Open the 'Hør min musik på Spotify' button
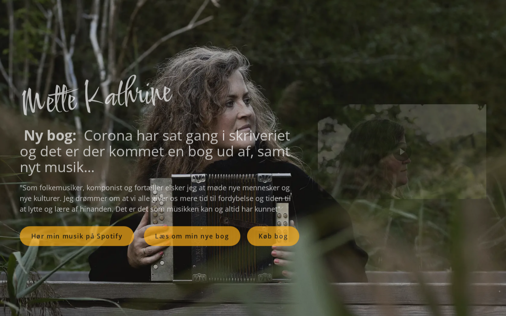 [77, 236]
